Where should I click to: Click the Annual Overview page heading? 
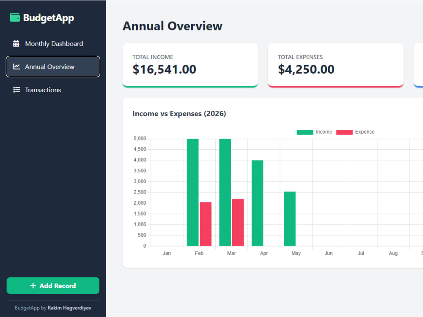coord(173,26)
